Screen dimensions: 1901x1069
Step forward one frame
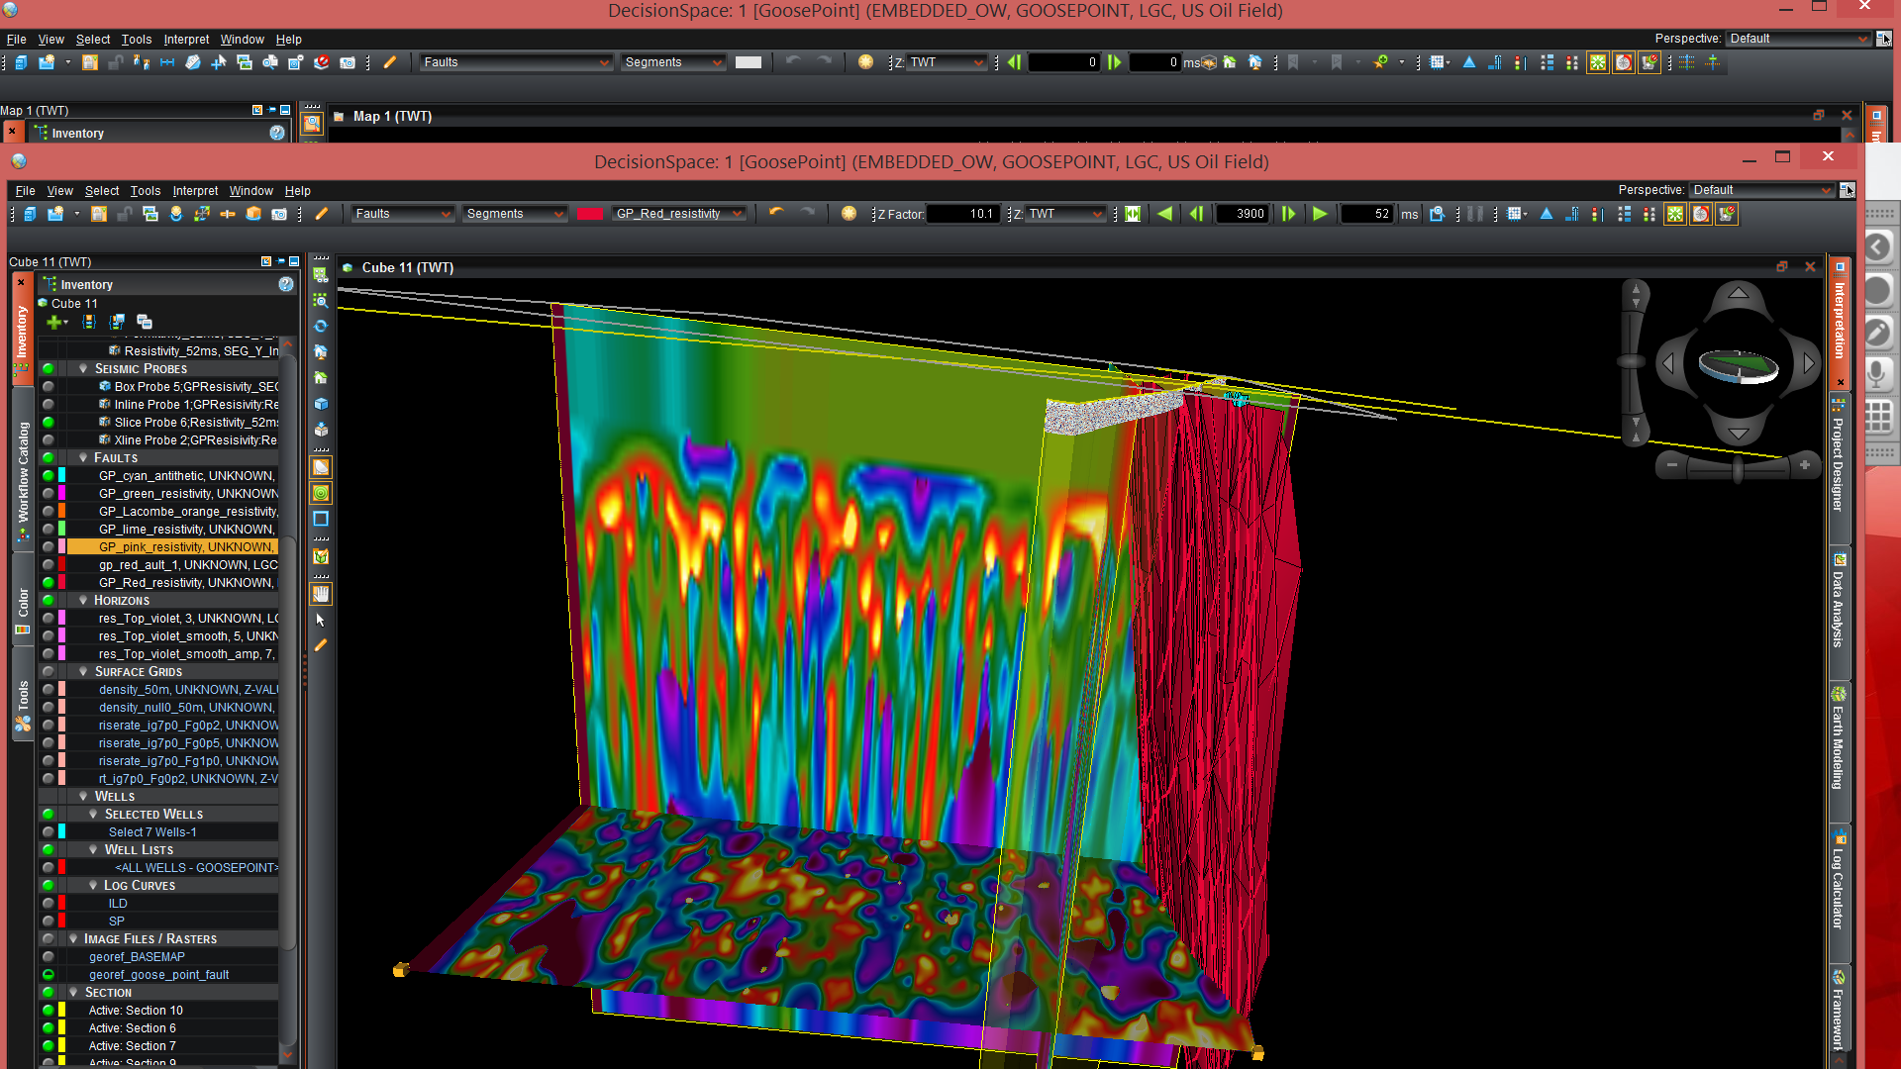pos(1288,214)
